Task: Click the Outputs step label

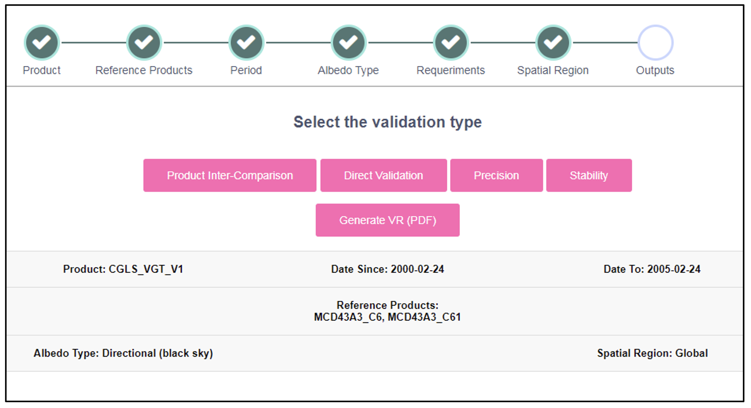Action: pyautogui.click(x=655, y=70)
